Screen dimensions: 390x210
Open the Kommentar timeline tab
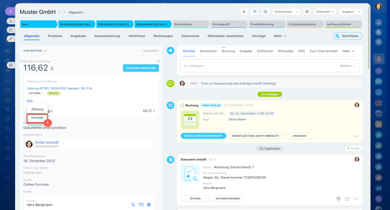click(x=208, y=51)
